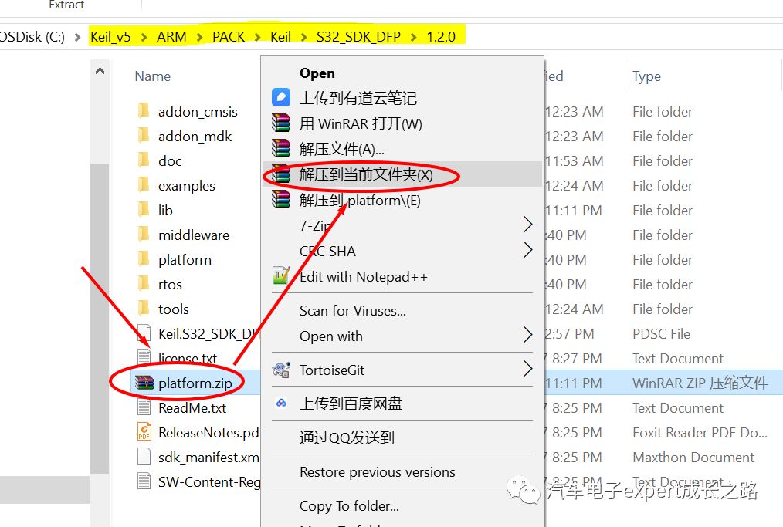This screenshot has width=783, height=527.
Task: Click WinRAR icon beside 解压文件(A)...
Action: [x=280, y=148]
